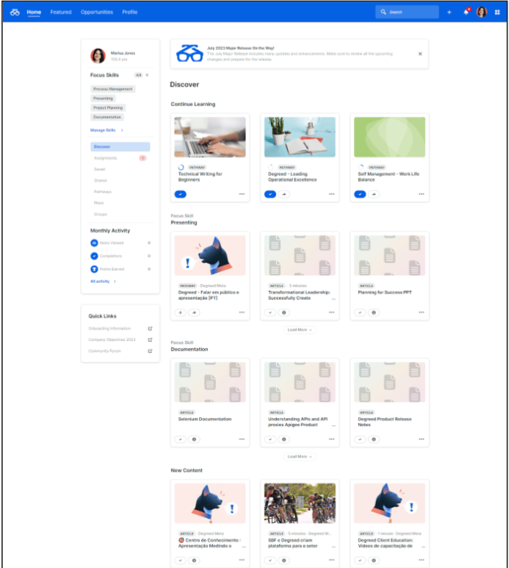Open Manage Skills chevron link
Viewport: 509px width, 568px height.
107,130
